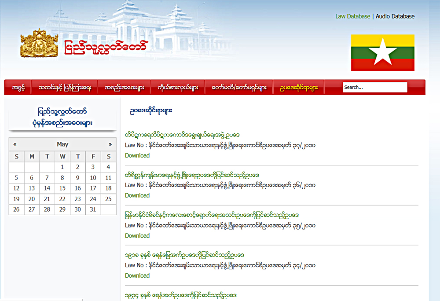Select day 16 in calendar
The height and width of the screenshot is (301, 440).
pyautogui.click(x=78, y=188)
